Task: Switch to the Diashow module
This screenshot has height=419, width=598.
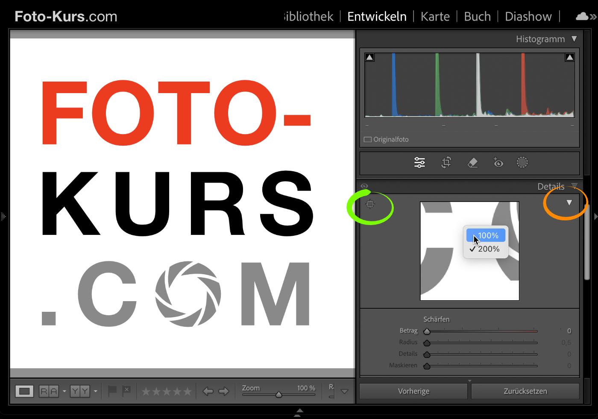Action: click(528, 16)
